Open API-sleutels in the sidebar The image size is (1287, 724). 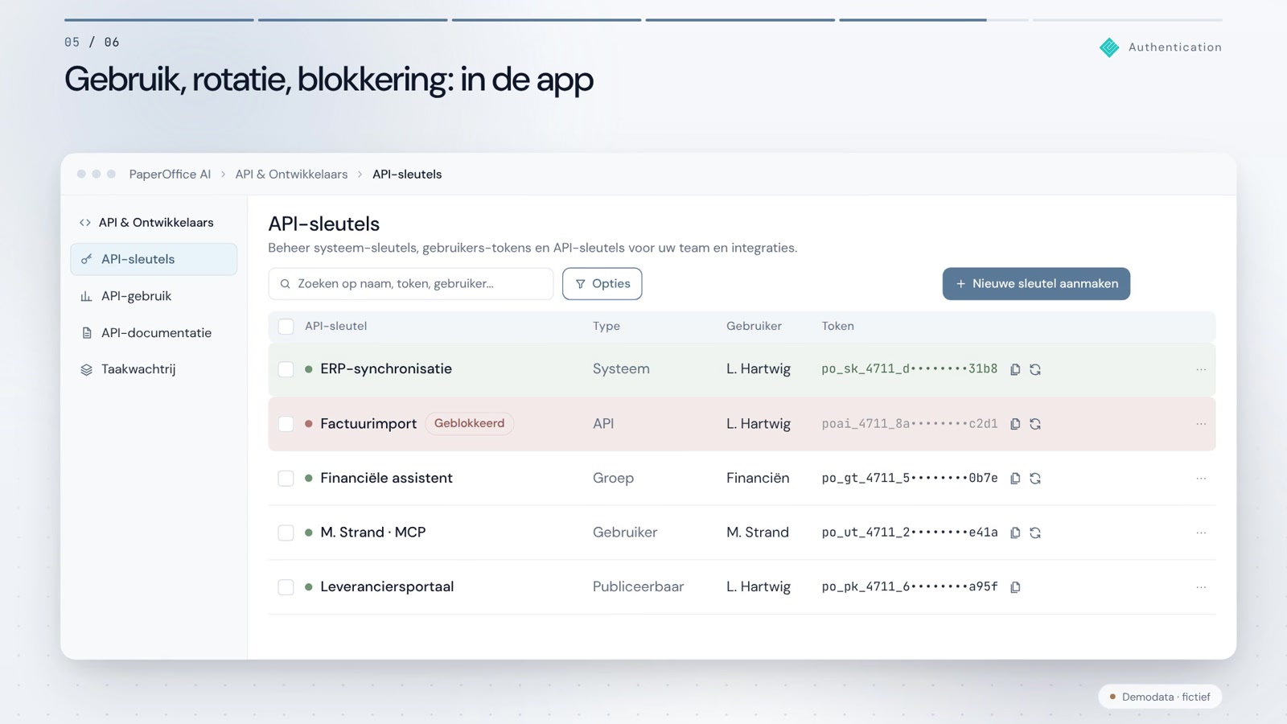coord(154,259)
